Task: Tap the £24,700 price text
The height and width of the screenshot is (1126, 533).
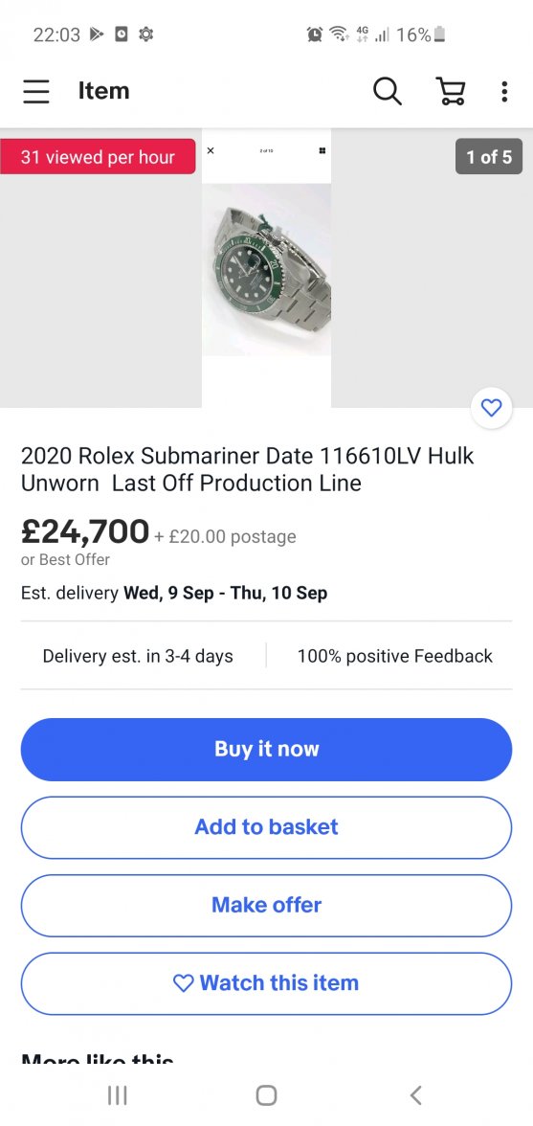Action: (85, 531)
